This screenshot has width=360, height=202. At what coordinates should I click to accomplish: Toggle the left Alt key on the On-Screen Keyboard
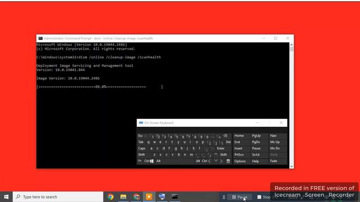click(159, 161)
